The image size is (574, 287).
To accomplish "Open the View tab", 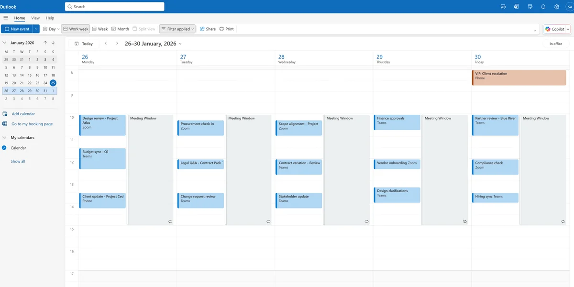I will 35,18.
